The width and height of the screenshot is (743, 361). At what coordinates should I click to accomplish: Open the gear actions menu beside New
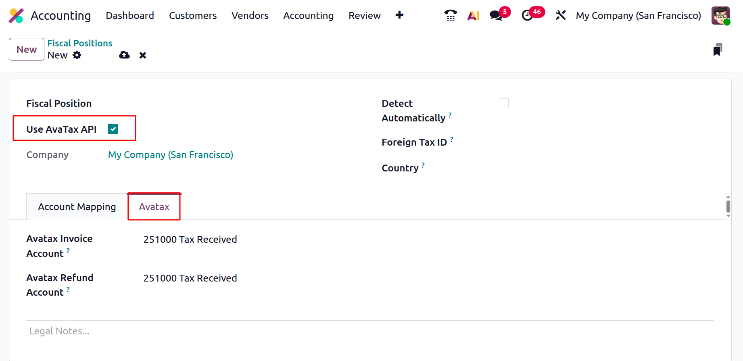click(77, 55)
